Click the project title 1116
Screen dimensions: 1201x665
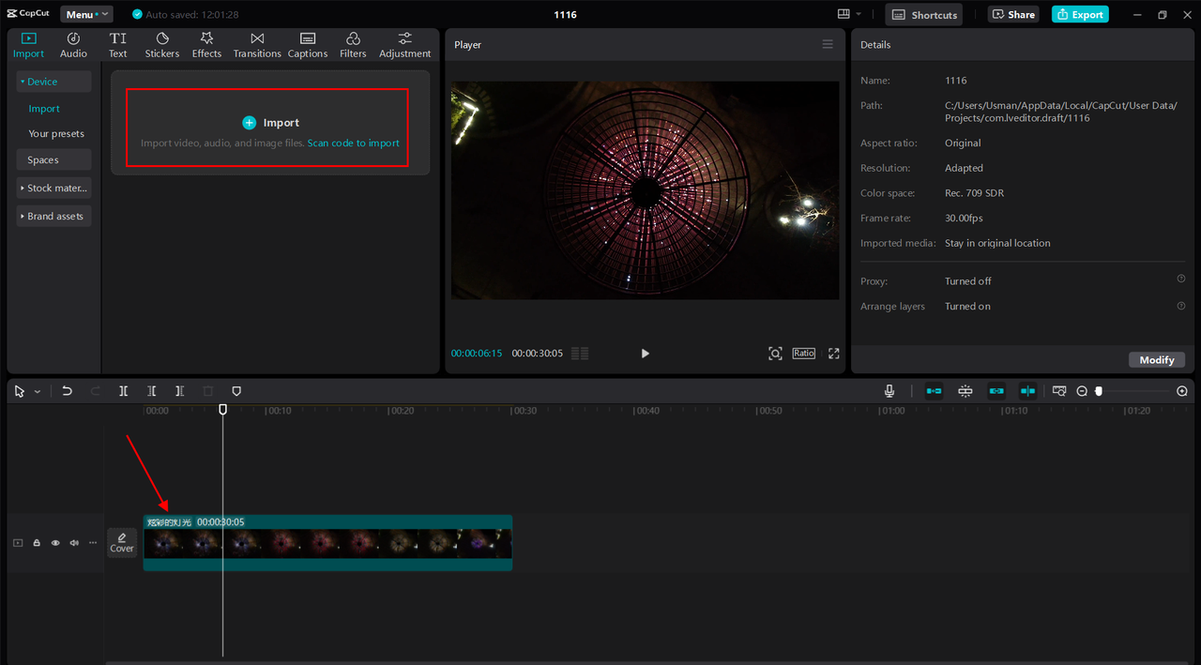tap(565, 14)
